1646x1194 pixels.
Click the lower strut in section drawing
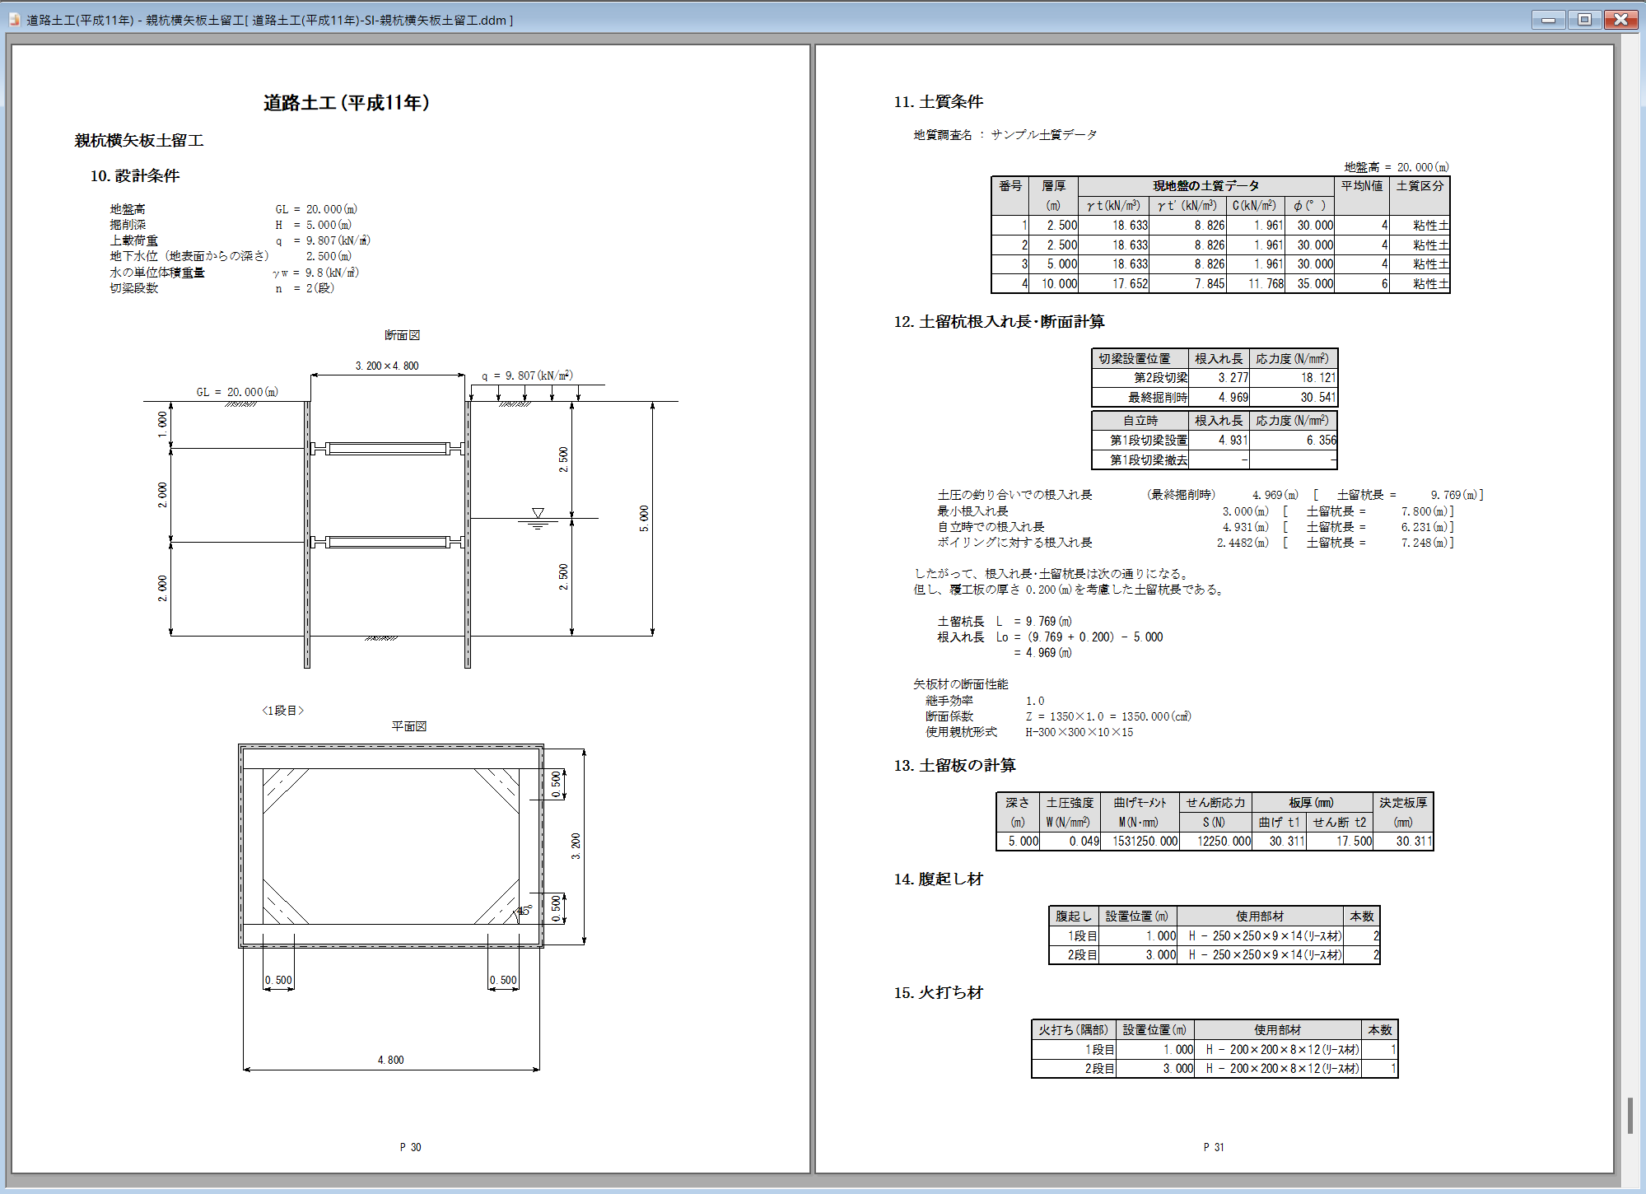[387, 542]
